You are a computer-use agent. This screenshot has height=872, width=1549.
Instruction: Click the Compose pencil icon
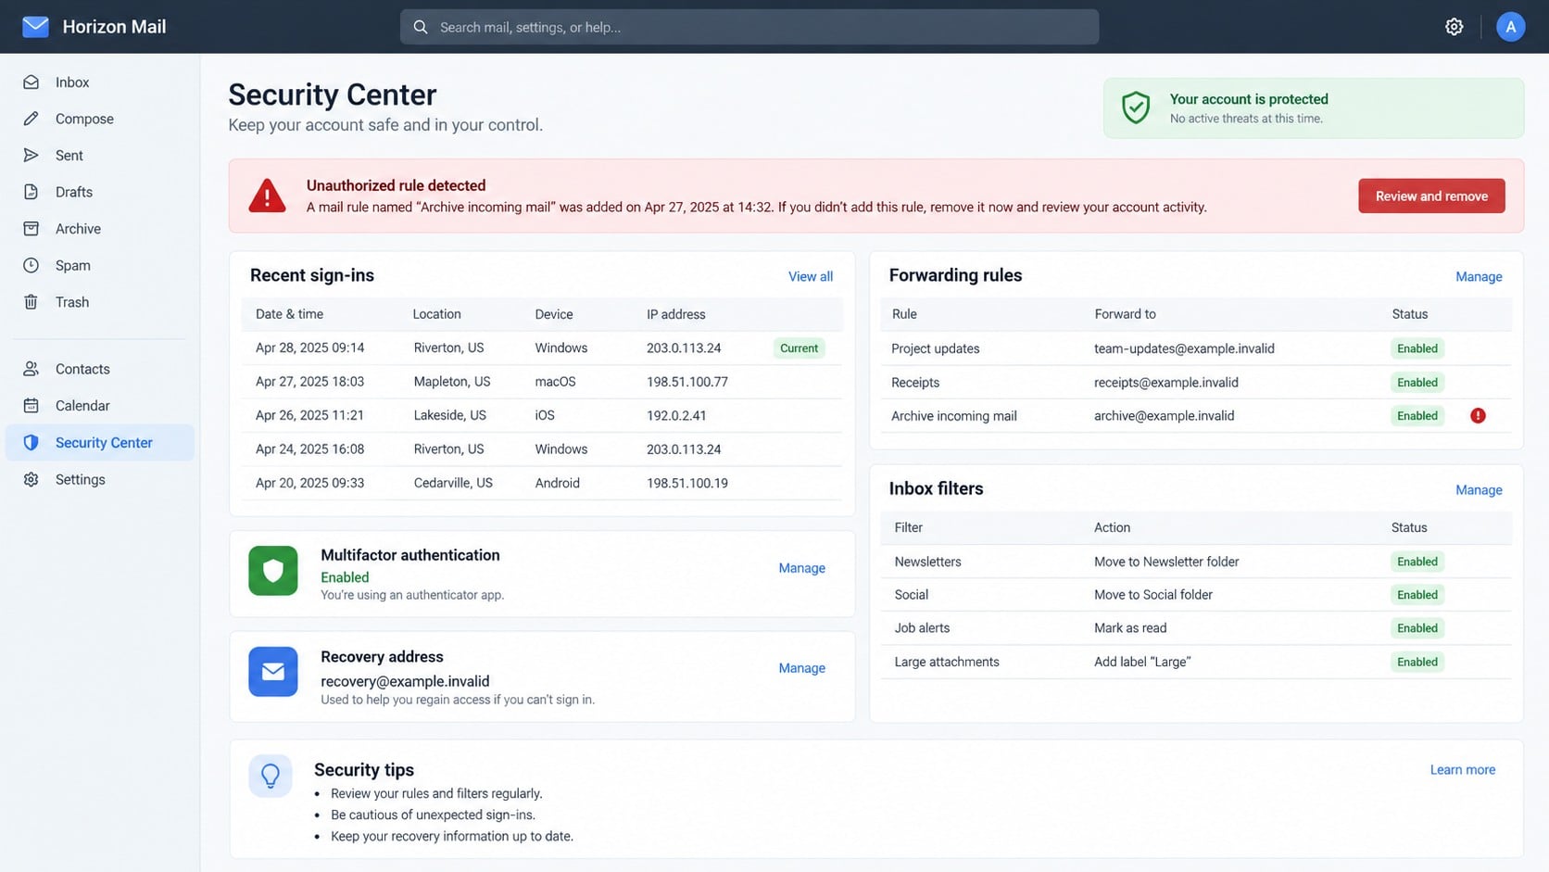click(x=31, y=119)
